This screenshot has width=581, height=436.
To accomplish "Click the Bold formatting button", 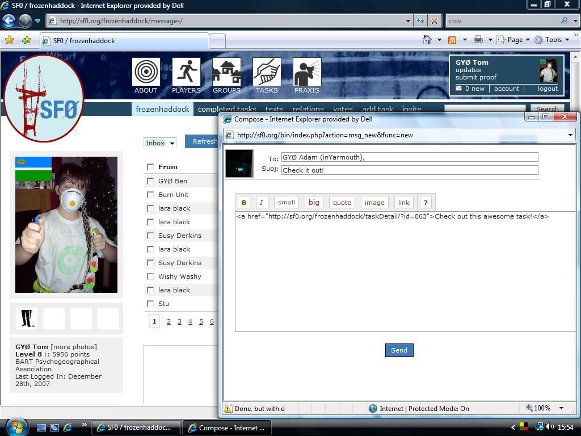I will 244,203.
